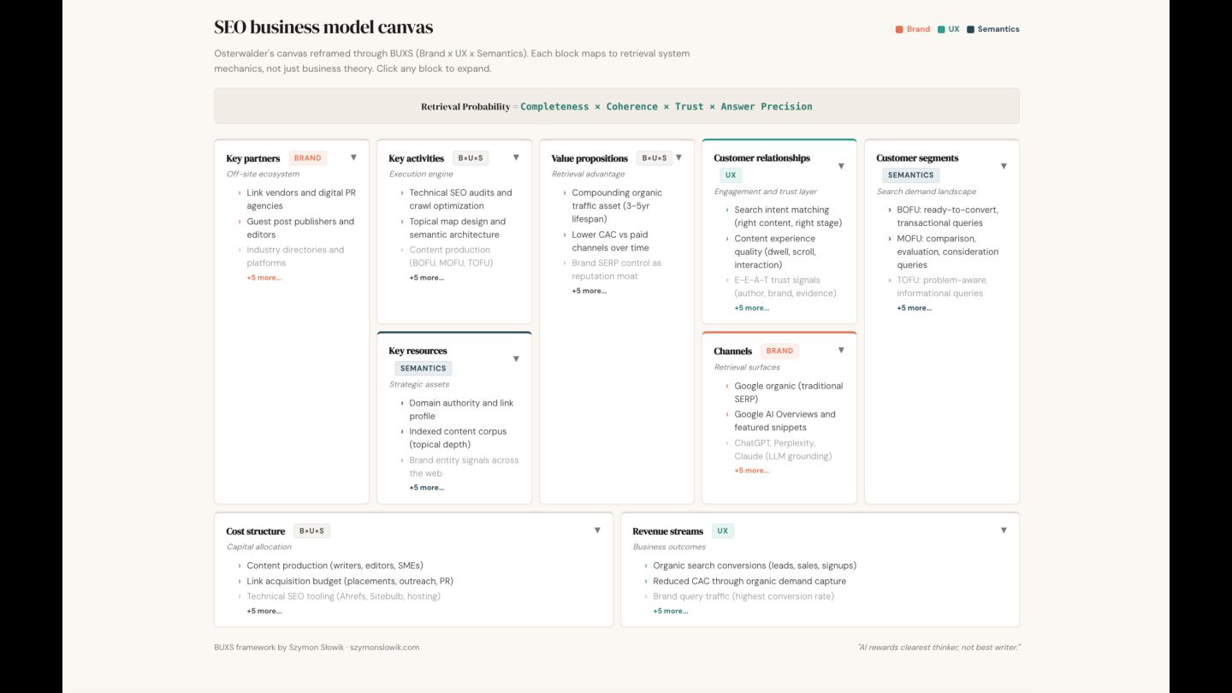Click the SEMANTICS tag on Customer segments

pyautogui.click(x=910, y=175)
